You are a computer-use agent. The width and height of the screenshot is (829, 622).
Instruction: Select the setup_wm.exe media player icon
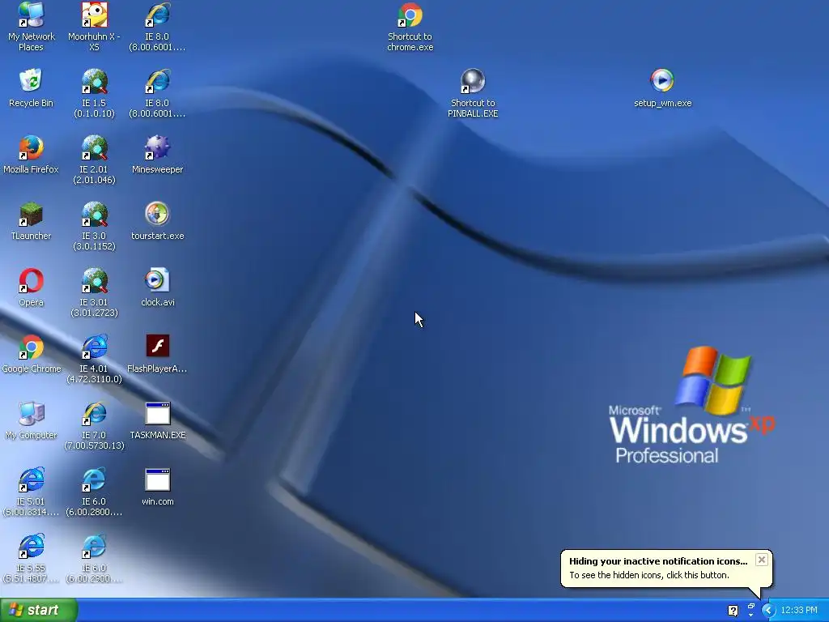click(662, 81)
